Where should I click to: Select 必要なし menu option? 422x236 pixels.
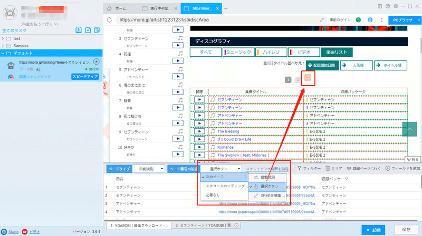point(224,195)
